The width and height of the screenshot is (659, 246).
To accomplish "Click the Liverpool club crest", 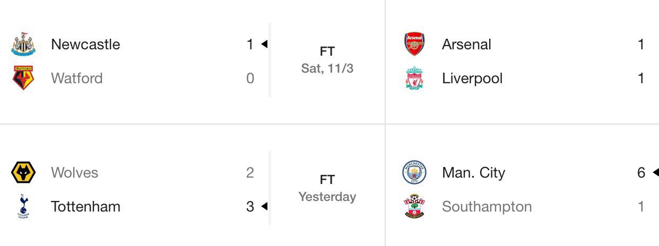I will (x=414, y=78).
